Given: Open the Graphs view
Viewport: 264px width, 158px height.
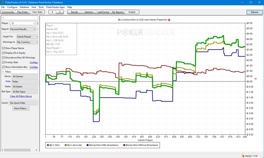Looking at the screenshot, I should [132, 12].
